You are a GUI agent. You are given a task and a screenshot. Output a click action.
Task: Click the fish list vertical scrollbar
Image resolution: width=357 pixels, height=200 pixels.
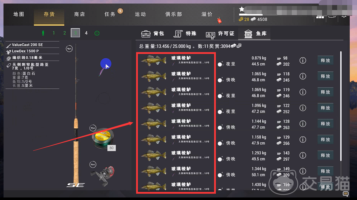(x=341, y=106)
